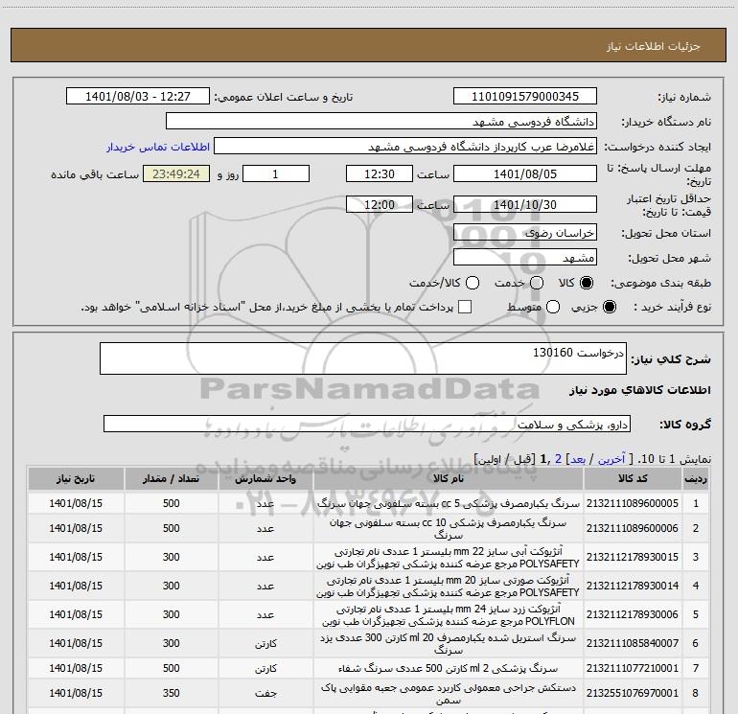Image resolution: width=738 pixels, height=714 pixels.
Task: Go to آخرین page link
Action: (x=611, y=459)
